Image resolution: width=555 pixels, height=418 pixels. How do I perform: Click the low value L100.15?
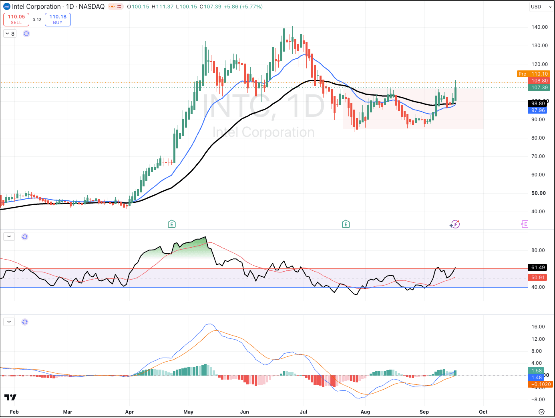(x=186, y=7)
